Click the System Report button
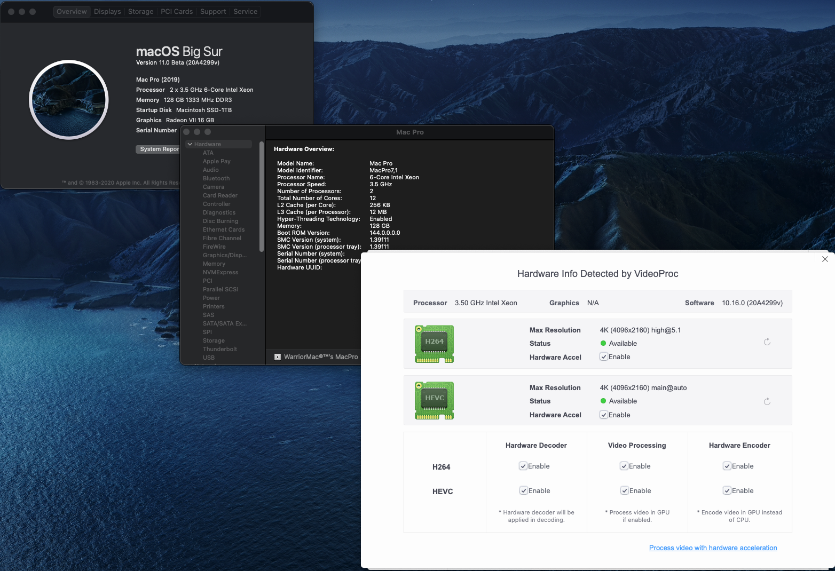Screen dimensions: 835x571 (159, 149)
